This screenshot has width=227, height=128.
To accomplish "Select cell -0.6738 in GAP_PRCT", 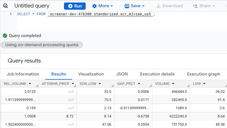I will (133, 116).
